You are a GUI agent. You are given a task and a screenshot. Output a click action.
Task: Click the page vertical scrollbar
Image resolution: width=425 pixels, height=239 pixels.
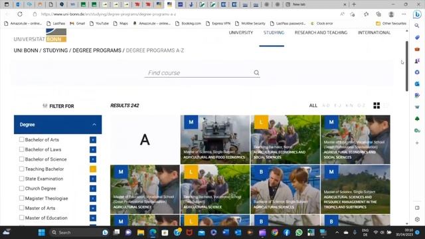pos(406,66)
